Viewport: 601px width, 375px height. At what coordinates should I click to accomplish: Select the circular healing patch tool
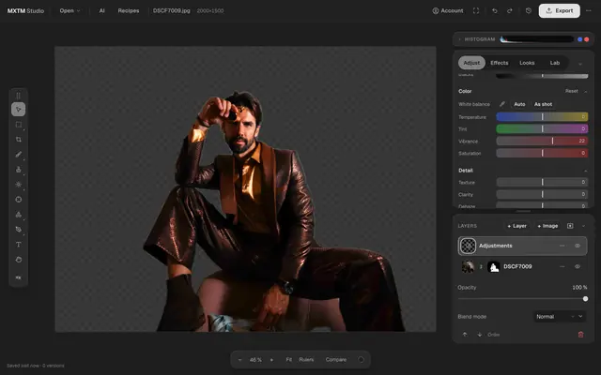(19, 200)
